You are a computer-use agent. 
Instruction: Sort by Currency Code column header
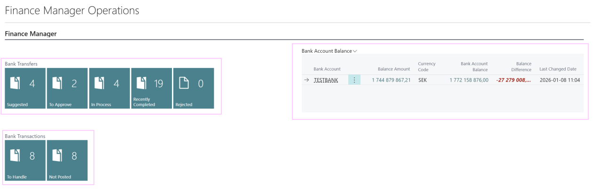pos(427,66)
